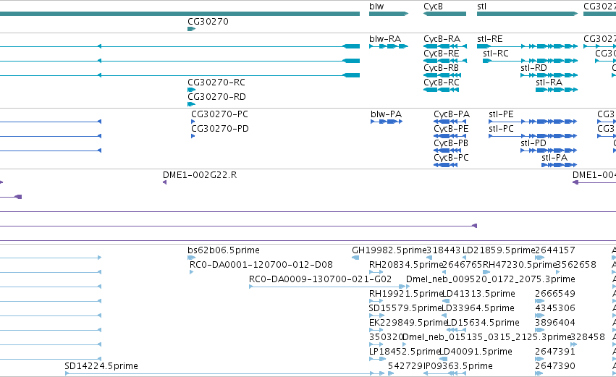Open the LD15634.5prime EST
Viewport: 616px width, 377px height.
(456, 331)
